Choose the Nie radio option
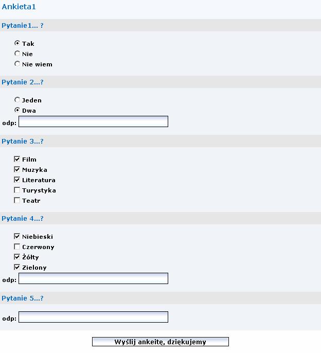Screen dimensions: 321x353 [x=17, y=54]
